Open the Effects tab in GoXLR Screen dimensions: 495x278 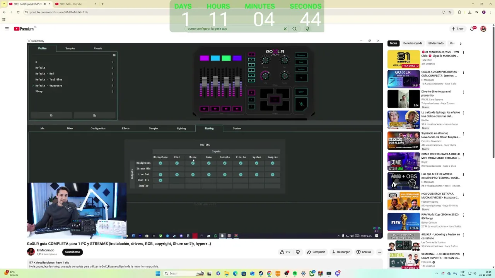pyautogui.click(x=126, y=128)
